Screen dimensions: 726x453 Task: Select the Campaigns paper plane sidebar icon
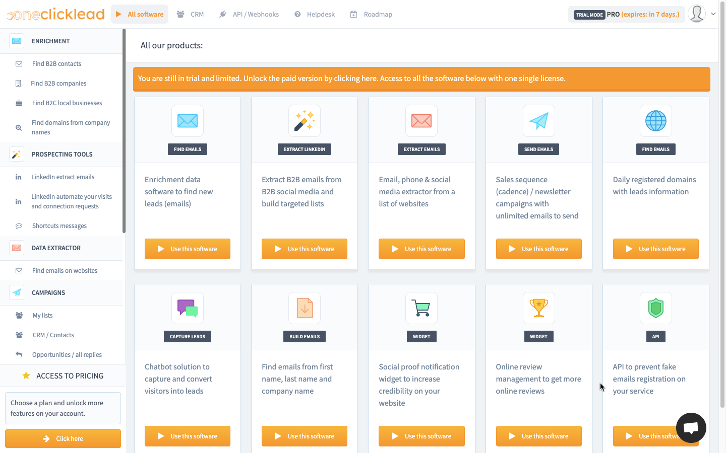pyautogui.click(x=16, y=292)
